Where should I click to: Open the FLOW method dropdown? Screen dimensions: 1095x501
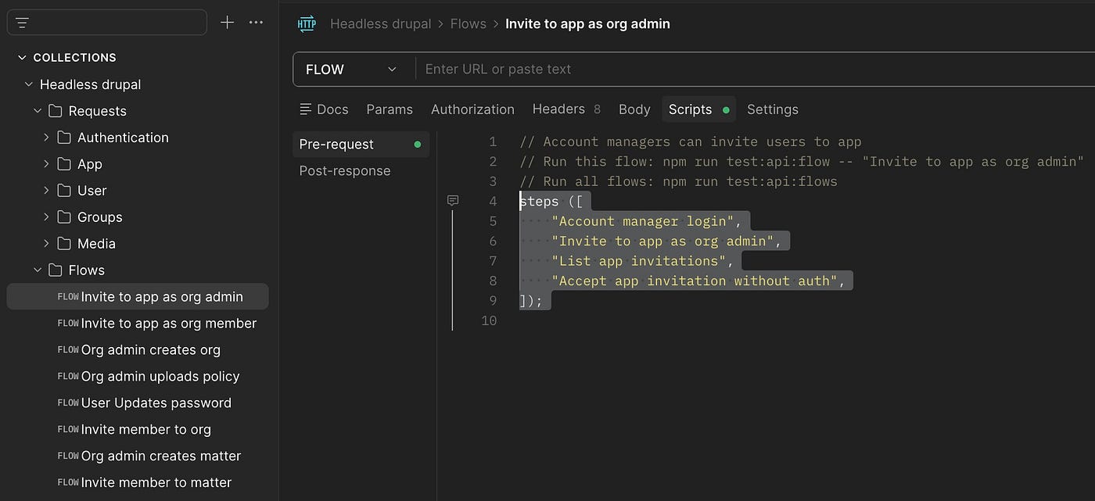(x=353, y=70)
